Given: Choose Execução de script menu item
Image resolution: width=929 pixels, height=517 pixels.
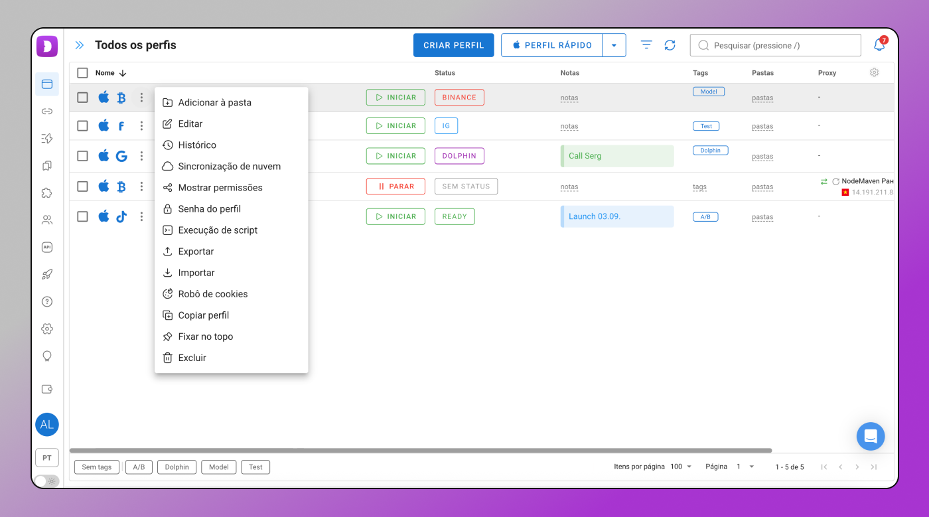Looking at the screenshot, I should coord(231,230).
